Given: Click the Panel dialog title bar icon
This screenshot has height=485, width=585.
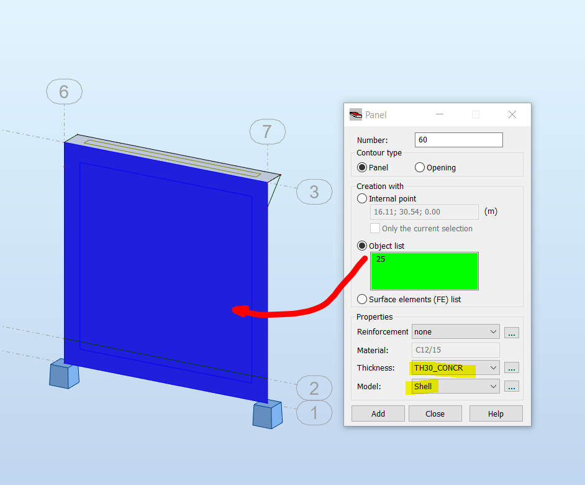Looking at the screenshot, I should [x=355, y=114].
